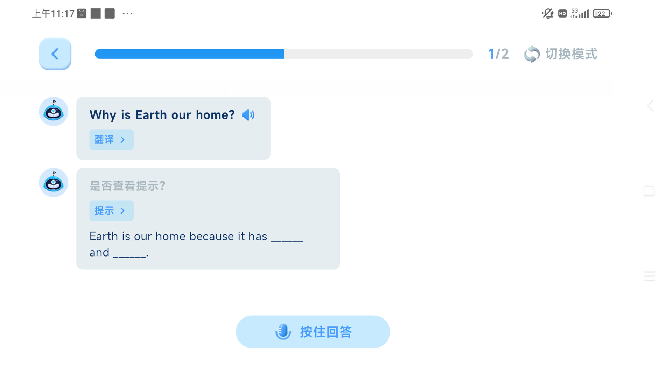The image size is (672, 378).
Task: Open the 翻译 translation button
Action: 111,140
